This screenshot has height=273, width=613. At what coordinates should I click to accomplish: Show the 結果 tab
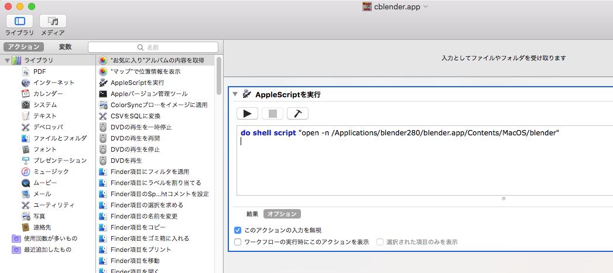coord(252,214)
